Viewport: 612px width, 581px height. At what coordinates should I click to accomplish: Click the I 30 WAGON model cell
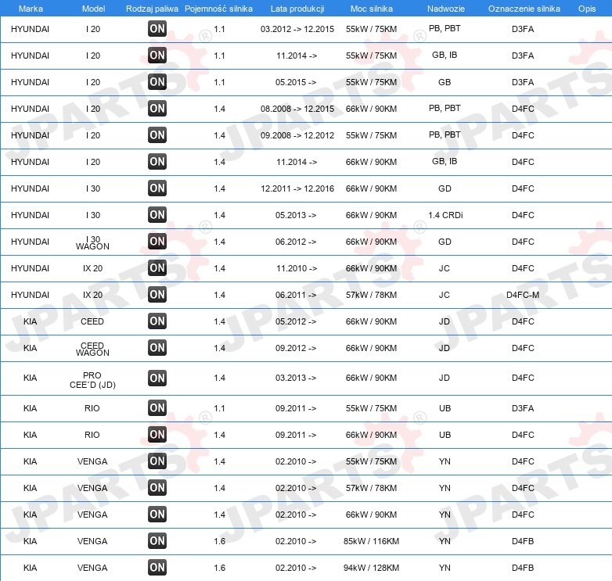pyautogui.click(x=92, y=242)
